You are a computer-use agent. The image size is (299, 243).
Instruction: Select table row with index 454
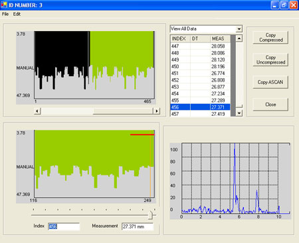pos(200,93)
